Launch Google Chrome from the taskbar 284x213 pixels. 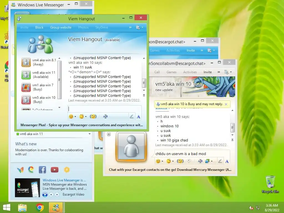click(40, 207)
